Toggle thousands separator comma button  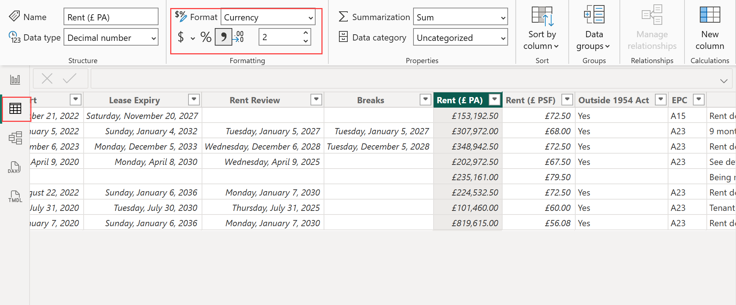[x=223, y=37]
